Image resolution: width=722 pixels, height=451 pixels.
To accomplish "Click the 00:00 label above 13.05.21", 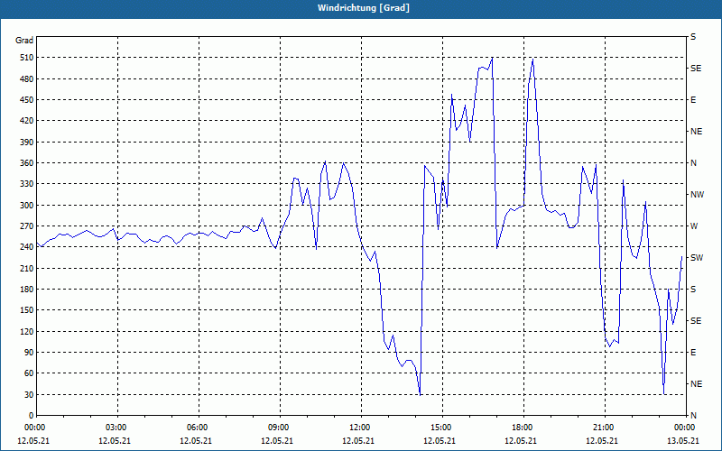I will tap(686, 428).
